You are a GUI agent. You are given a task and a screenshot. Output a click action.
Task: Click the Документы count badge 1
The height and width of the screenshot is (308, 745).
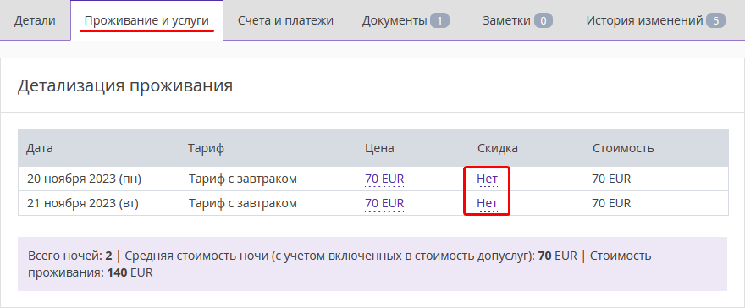[x=439, y=21]
